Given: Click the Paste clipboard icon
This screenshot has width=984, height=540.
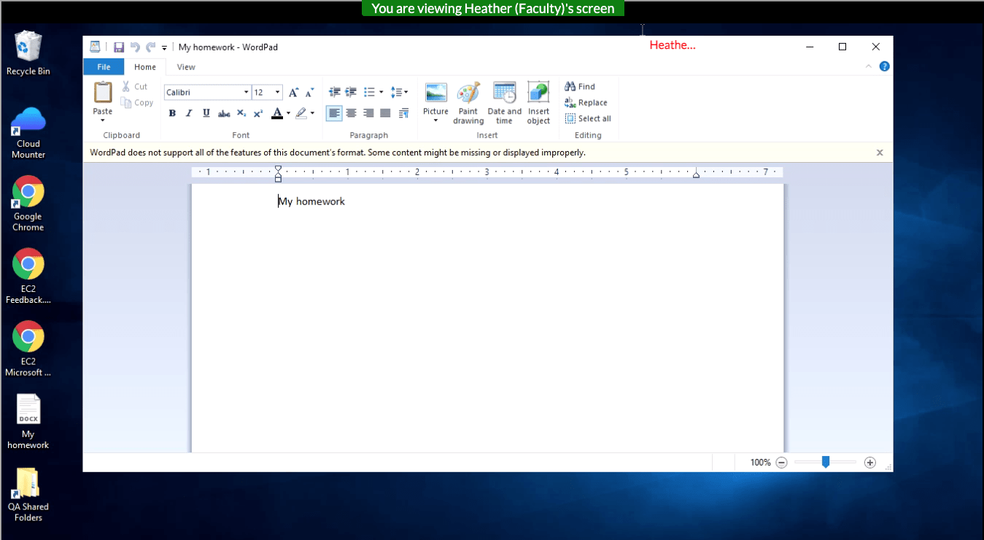Looking at the screenshot, I should 103,93.
